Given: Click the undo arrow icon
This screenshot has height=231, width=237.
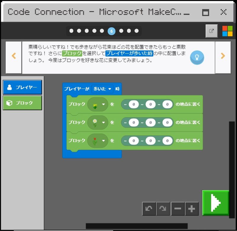Looking at the screenshot, I should (149, 209).
